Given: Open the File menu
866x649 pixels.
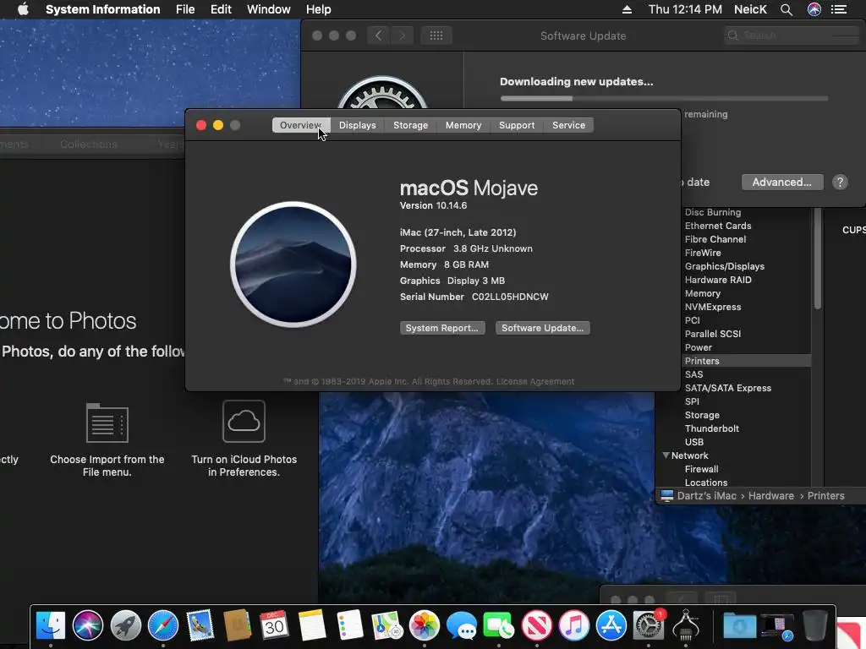Looking at the screenshot, I should coord(185,9).
